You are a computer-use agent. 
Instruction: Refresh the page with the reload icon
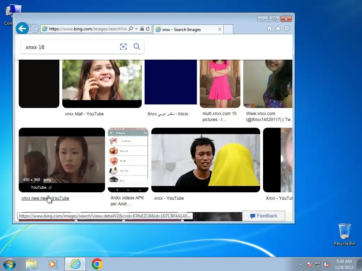(148, 29)
